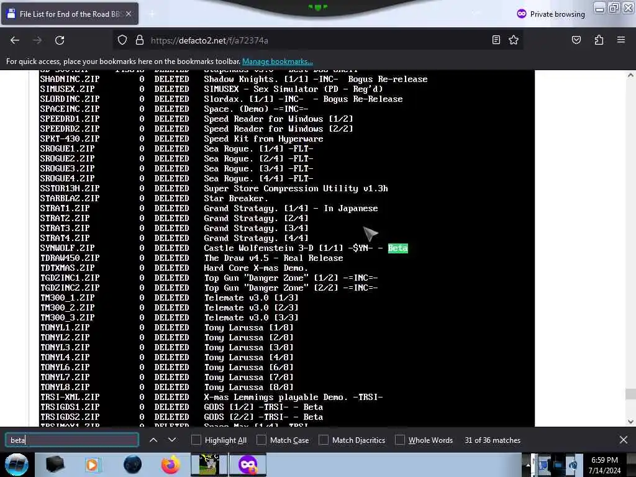Click 'Star Breaker.' description
Image resolution: width=636 pixels, height=477 pixels.
(236, 198)
